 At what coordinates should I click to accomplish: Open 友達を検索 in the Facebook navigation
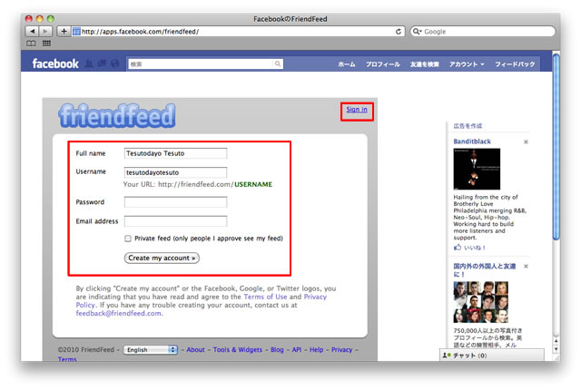pos(425,64)
